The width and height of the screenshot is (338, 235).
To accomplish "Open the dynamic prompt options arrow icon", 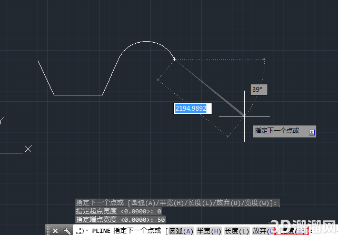I will pyautogui.click(x=312, y=132).
